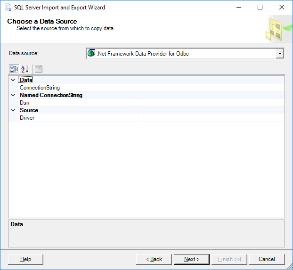This screenshot has height=270, width=293.
Task: Click the ConnectionString value field
Action: click(x=212, y=88)
